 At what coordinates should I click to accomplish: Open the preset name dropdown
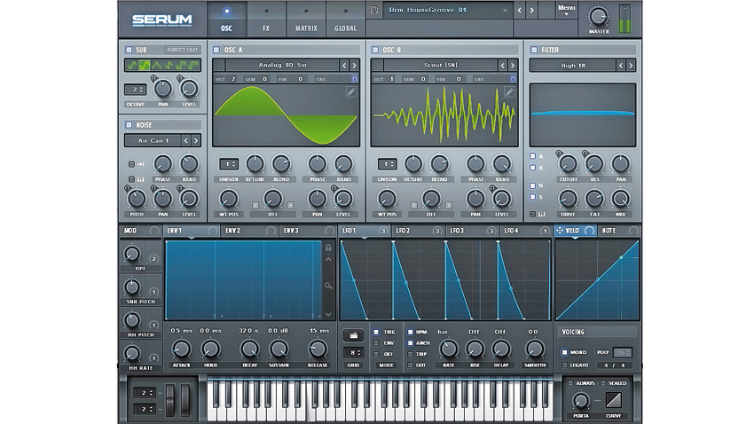pos(447,10)
